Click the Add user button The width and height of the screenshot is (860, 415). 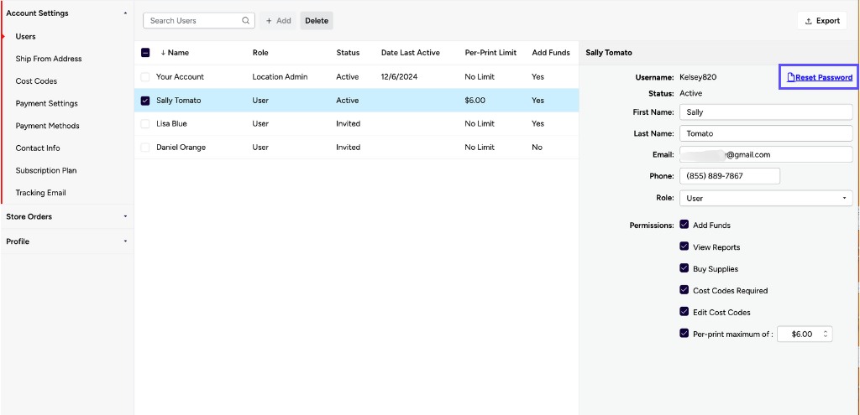click(278, 21)
